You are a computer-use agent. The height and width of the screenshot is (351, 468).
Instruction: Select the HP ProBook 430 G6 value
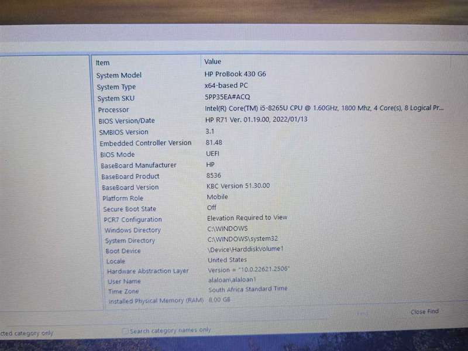[x=235, y=74]
